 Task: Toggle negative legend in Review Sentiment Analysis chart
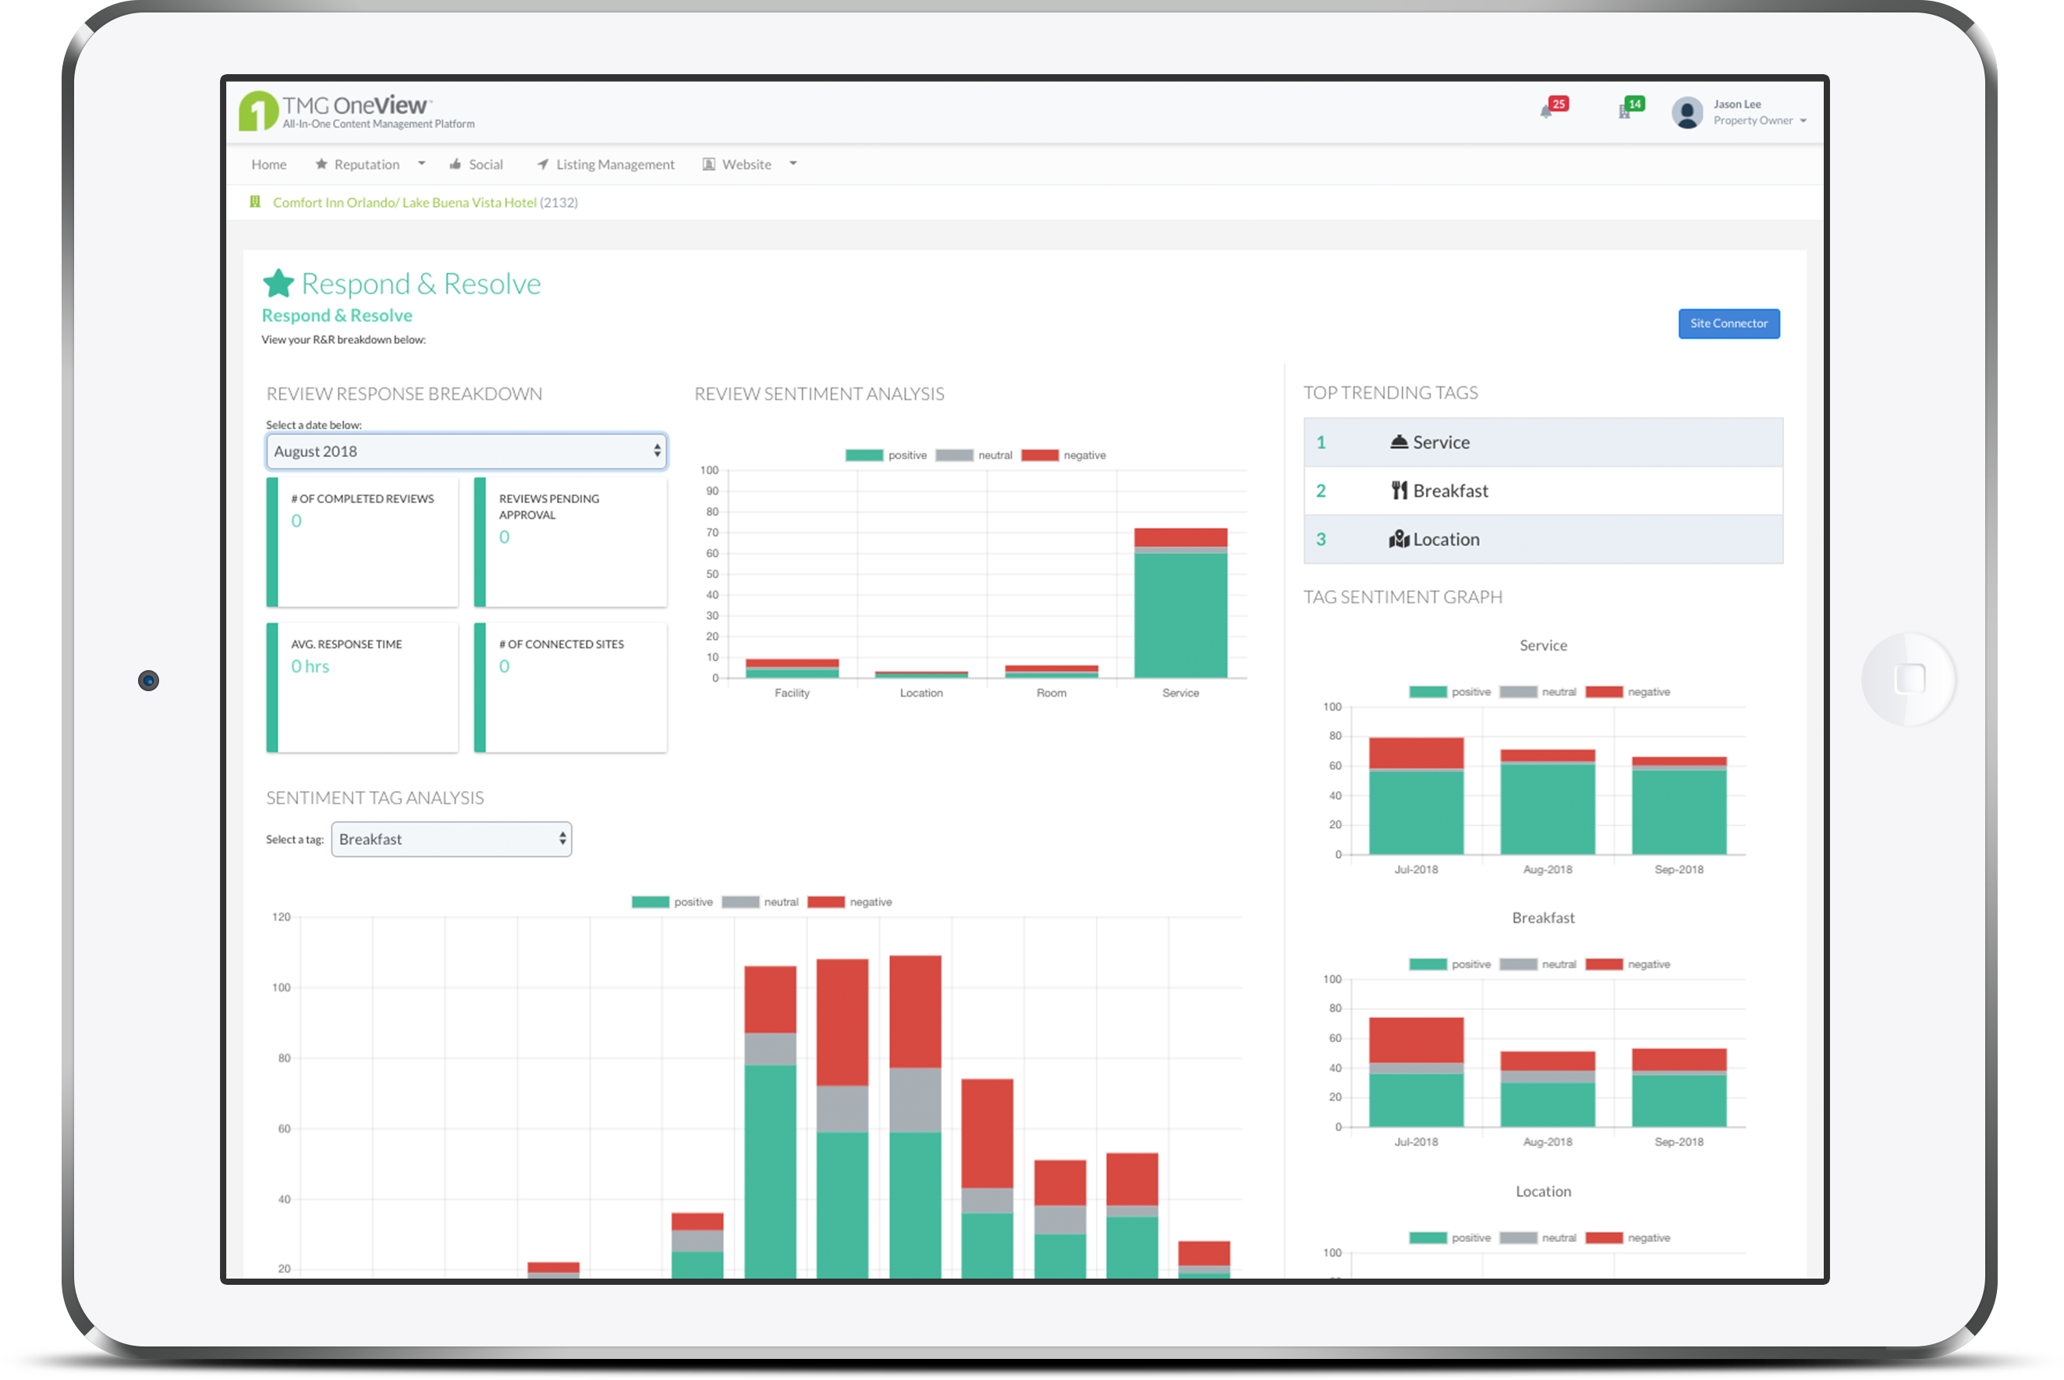pos(1064,455)
